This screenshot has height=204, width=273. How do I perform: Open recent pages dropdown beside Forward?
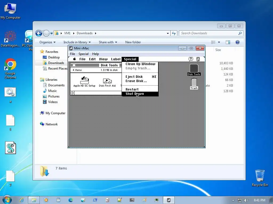[51, 33]
